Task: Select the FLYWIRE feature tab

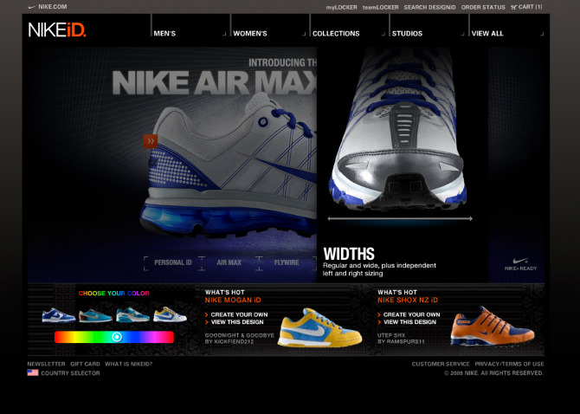Action: [287, 262]
